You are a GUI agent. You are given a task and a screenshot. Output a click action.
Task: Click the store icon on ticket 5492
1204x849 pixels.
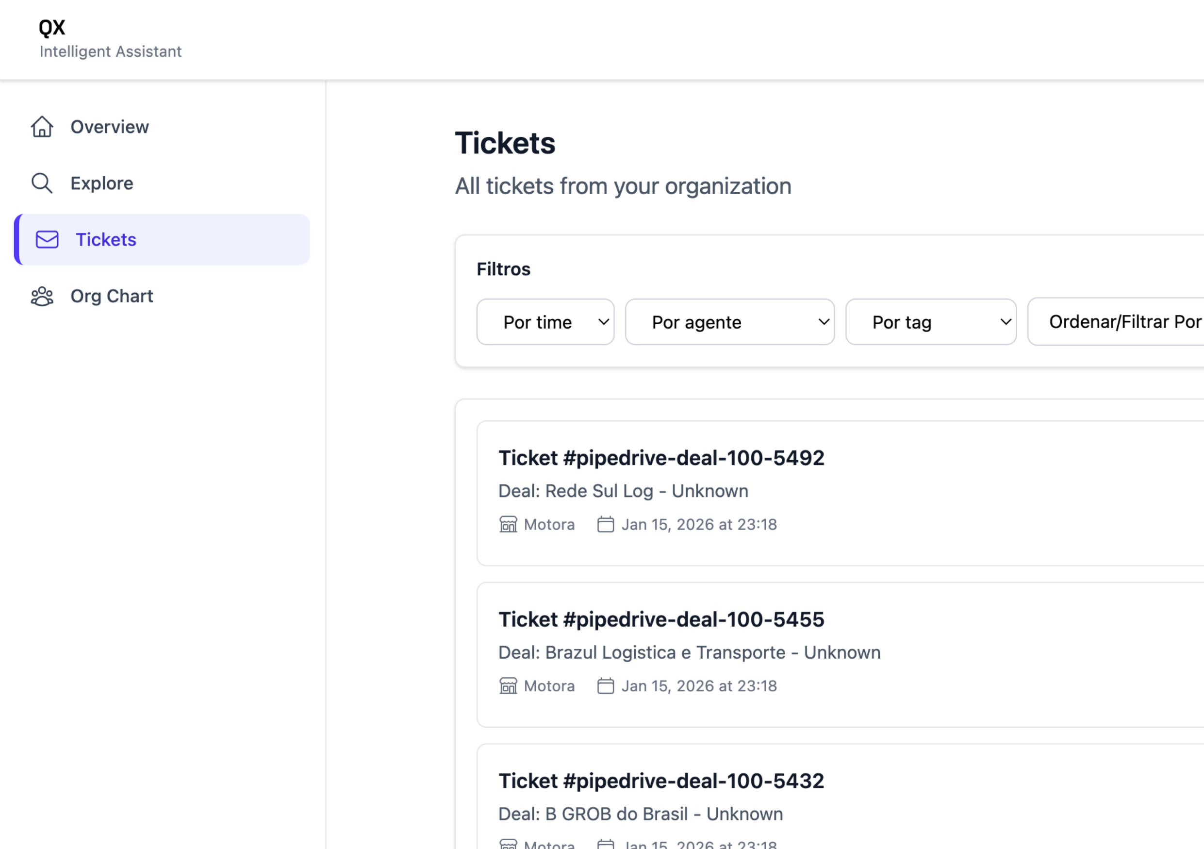click(508, 524)
